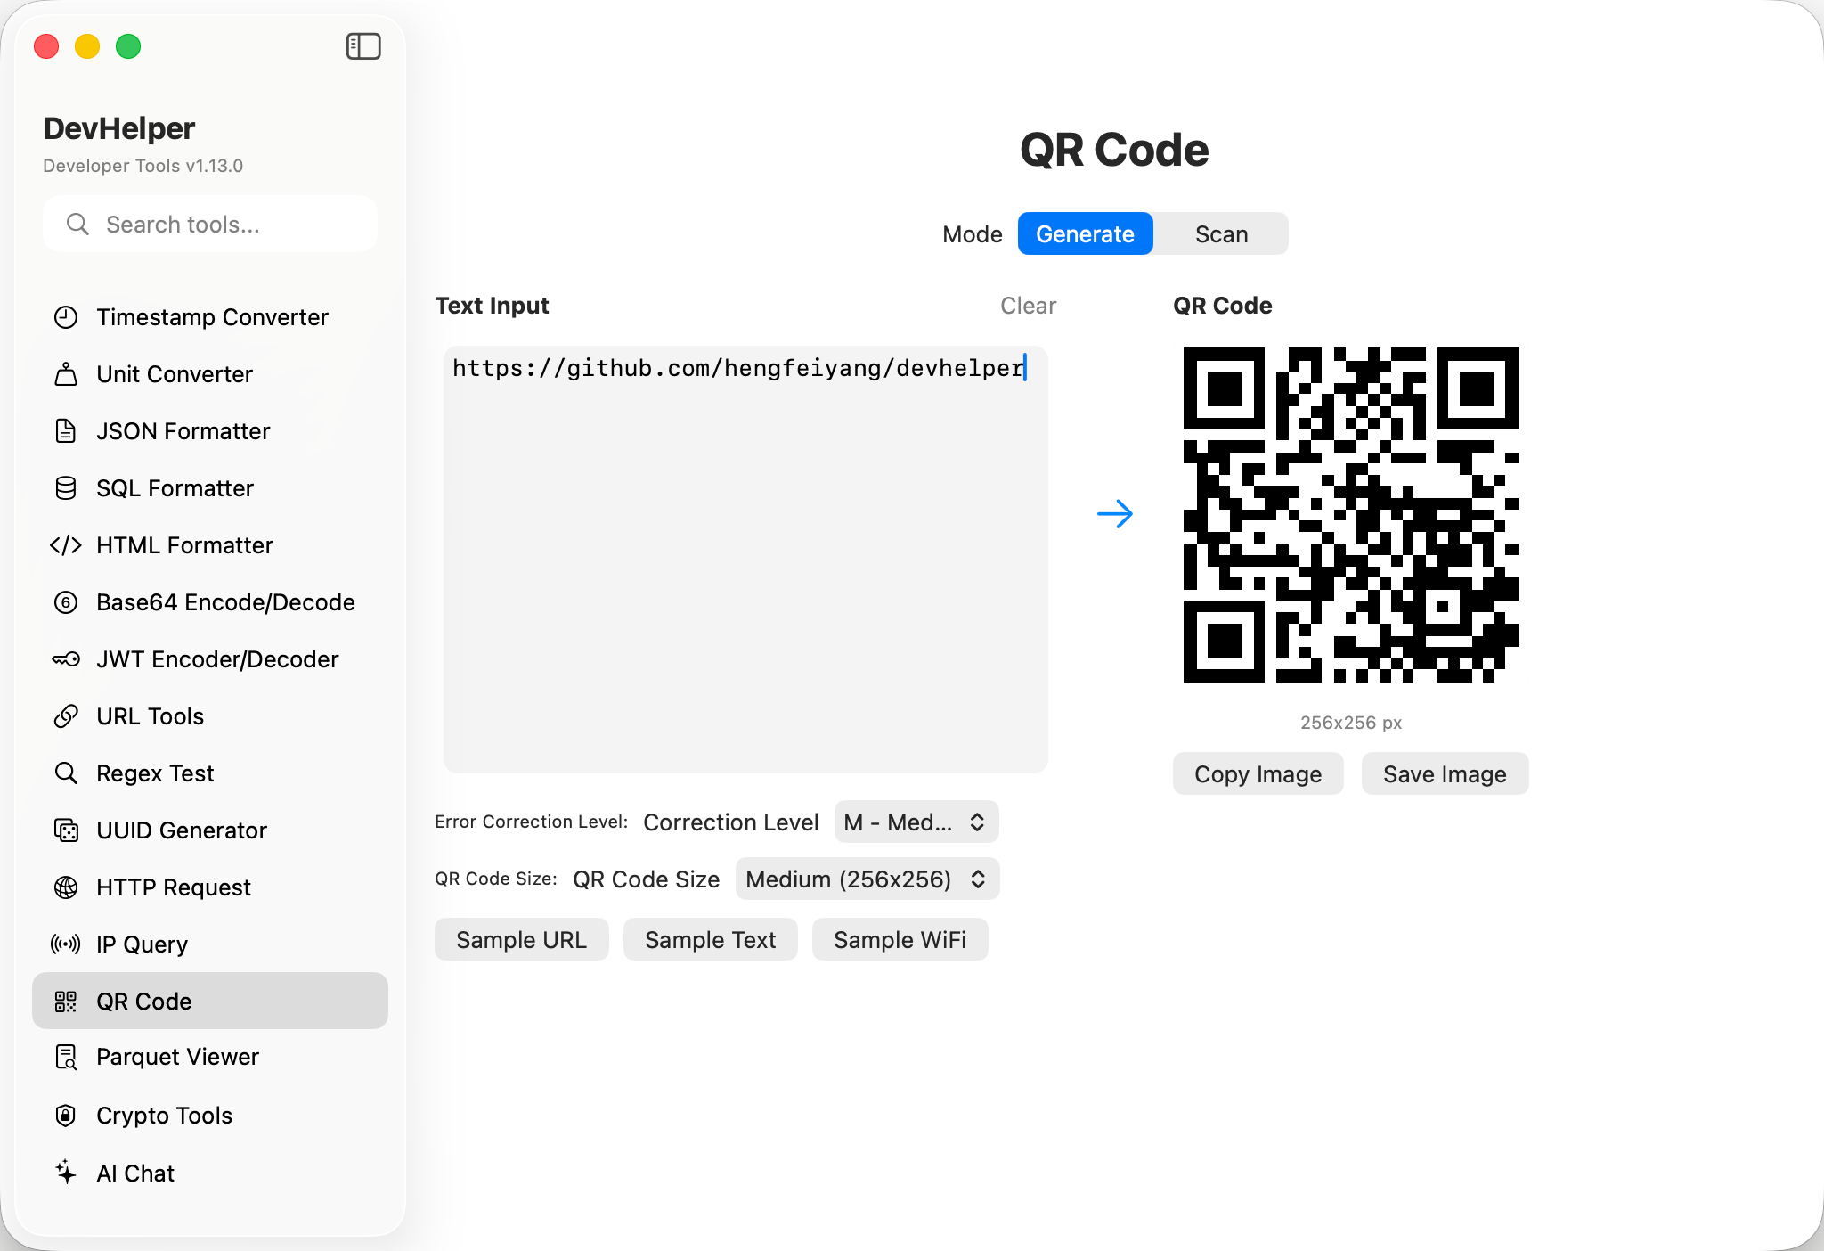The height and width of the screenshot is (1251, 1824).
Task: Click the HTML Formatter code brackets icon
Action: pyautogui.click(x=66, y=545)
